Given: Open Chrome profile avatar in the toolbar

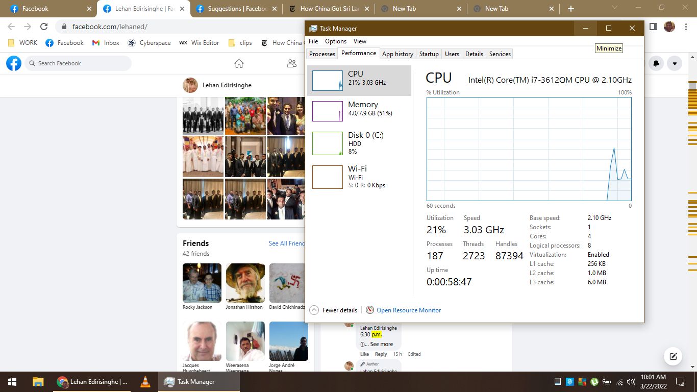Looking at the screenshot, I should coord(669,27).
